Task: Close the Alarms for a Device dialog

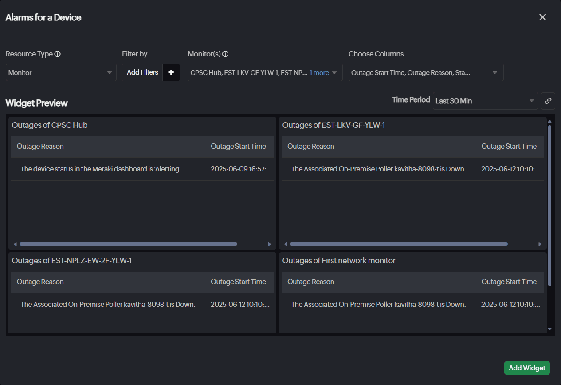Action: [x=542, y=17]
